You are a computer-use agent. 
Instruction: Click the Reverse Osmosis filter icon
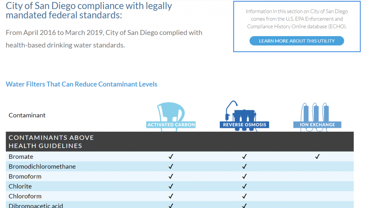tap(244, 116)
